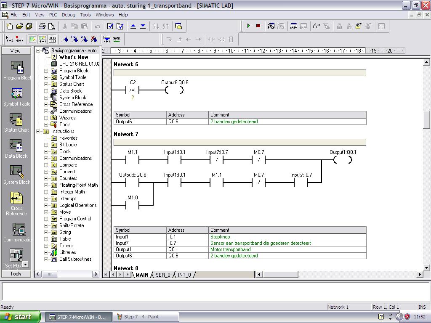Expand the Timers instruction folder
Viewport: 431px width, 323px height.
[x=46, y=246]
